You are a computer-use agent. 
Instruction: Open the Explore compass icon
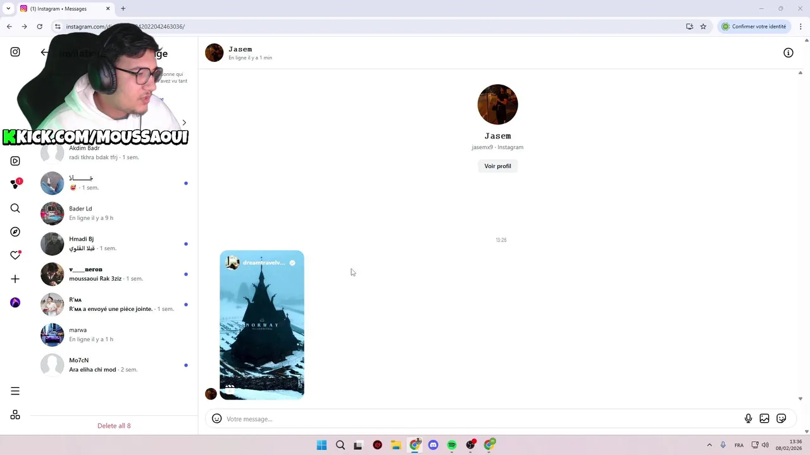[x=15, y=232]
